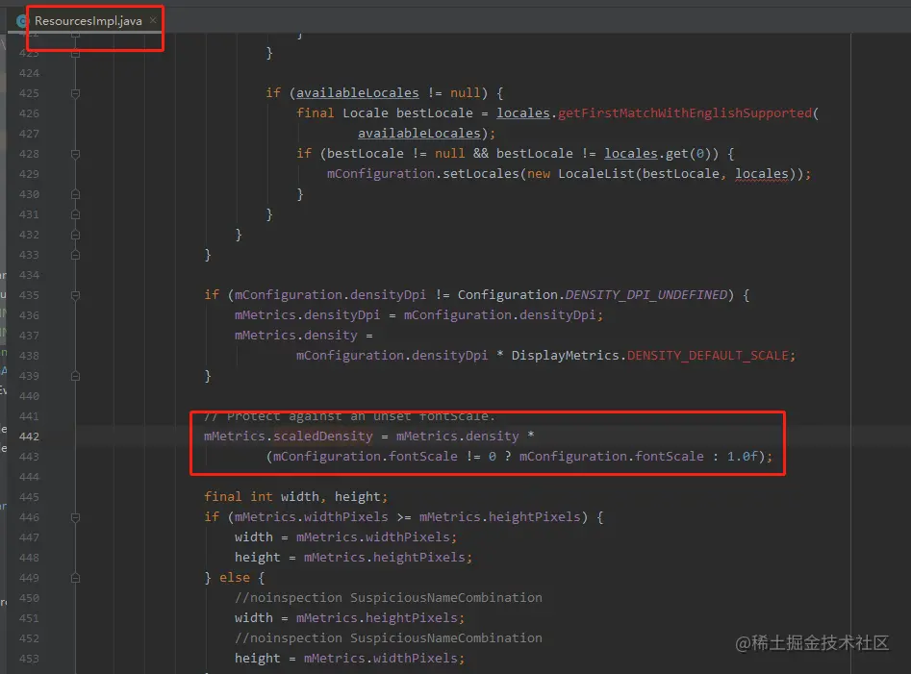Screen dimensions: 911x674
Task: Click the warning-underlined locales on line 429
Action: pos(762,174)
